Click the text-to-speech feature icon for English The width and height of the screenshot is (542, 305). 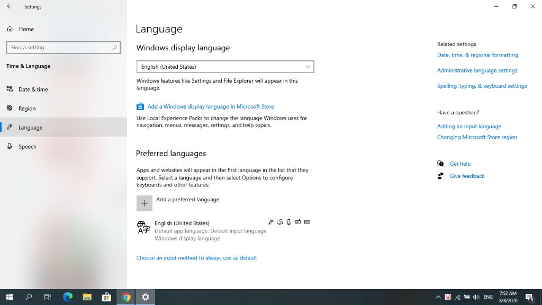(279, 222)
